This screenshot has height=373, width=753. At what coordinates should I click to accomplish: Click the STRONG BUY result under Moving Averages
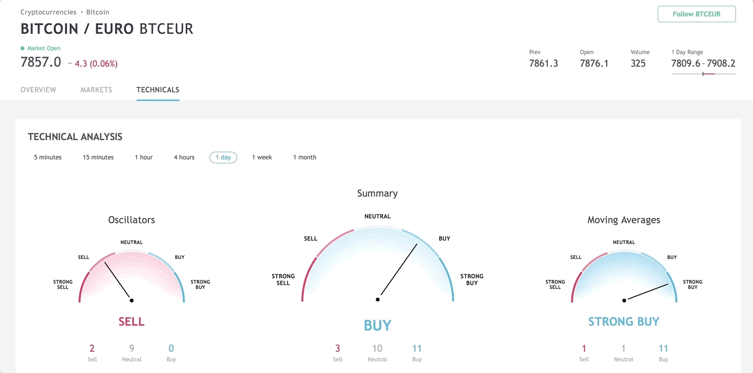[x=624, y=321]
